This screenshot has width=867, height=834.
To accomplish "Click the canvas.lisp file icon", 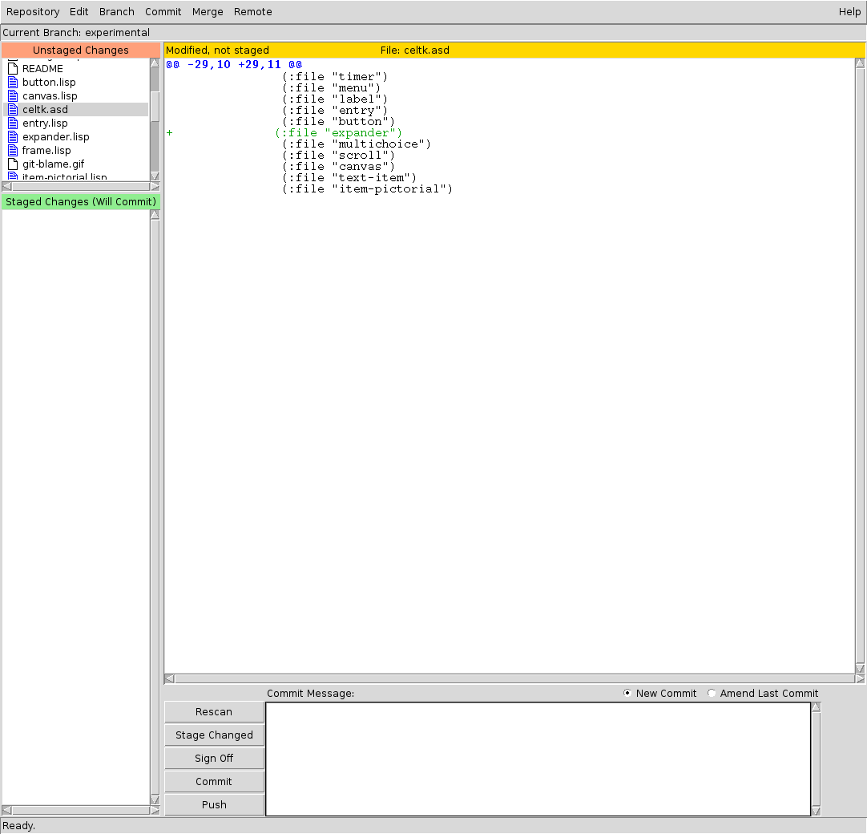I will click(12, 96).
